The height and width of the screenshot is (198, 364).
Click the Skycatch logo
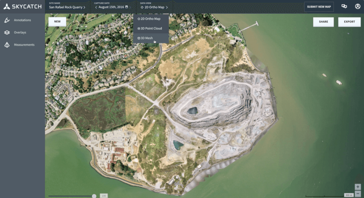point(22,6)
